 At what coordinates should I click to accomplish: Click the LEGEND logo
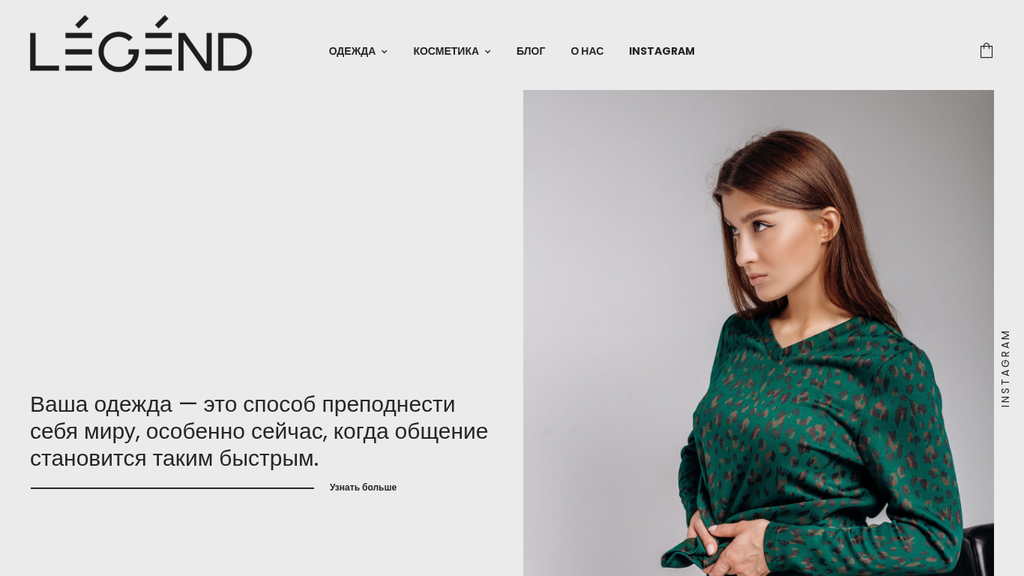pyautogui.click(x=141, y=43)
